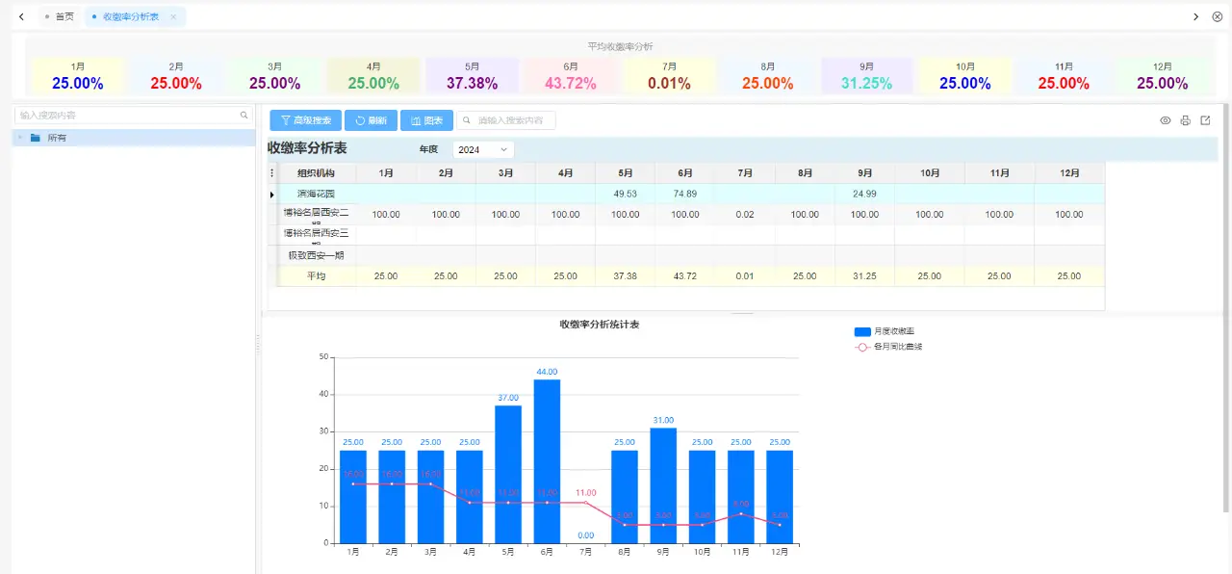Expand the 所有 tree node arrow
This screenshot has height=574, width=1232.
(20, 138)
